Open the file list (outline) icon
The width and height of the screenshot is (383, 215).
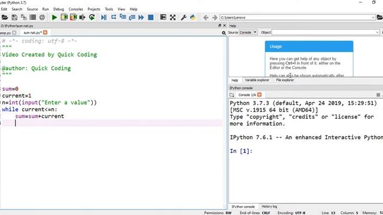(33, 17)
